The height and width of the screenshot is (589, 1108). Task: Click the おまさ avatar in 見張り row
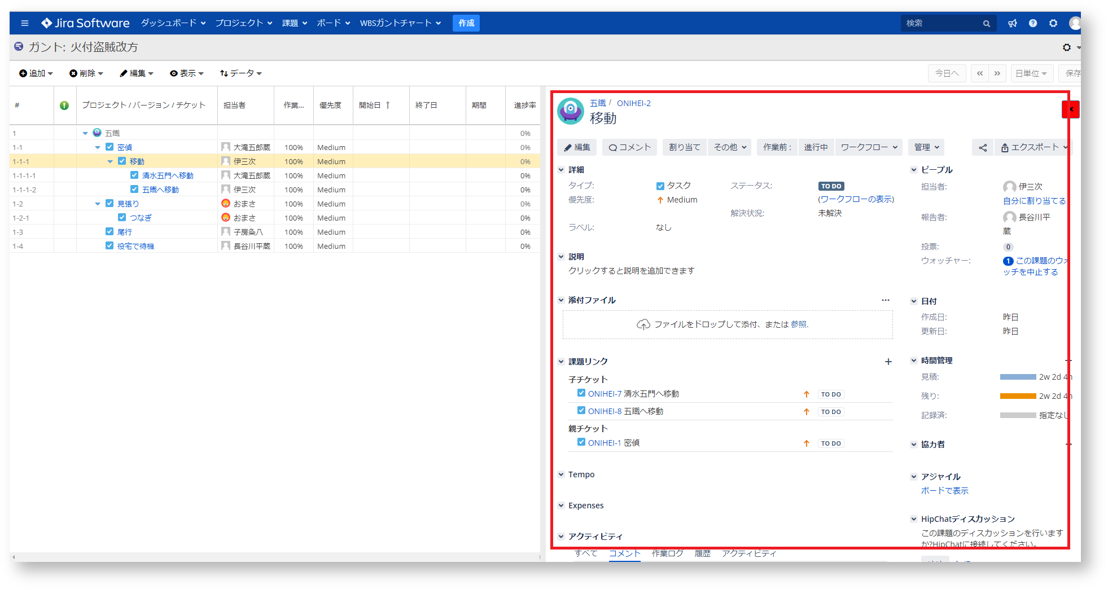pyautogui.click(x=226, y=203)
